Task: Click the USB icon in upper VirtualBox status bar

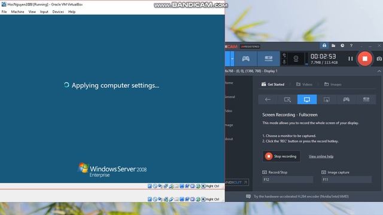Action: [x=171, y=186]
